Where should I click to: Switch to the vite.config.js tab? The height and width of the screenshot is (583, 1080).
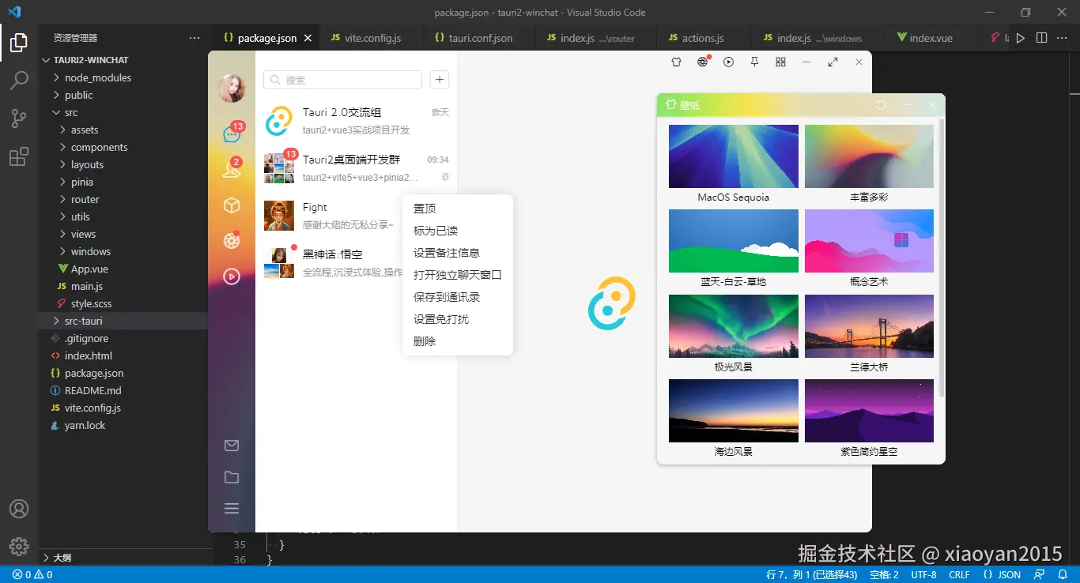click(x=369, y=37)
